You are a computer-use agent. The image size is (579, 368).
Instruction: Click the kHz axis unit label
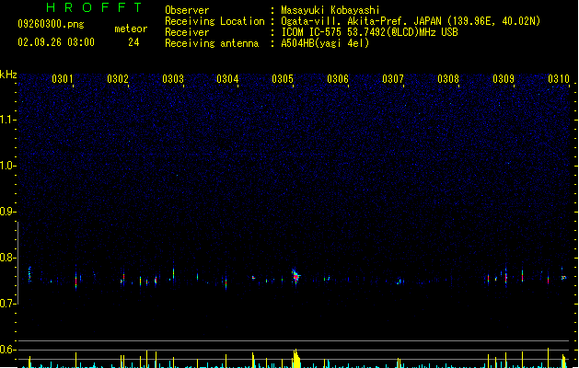tap(8, 75)
